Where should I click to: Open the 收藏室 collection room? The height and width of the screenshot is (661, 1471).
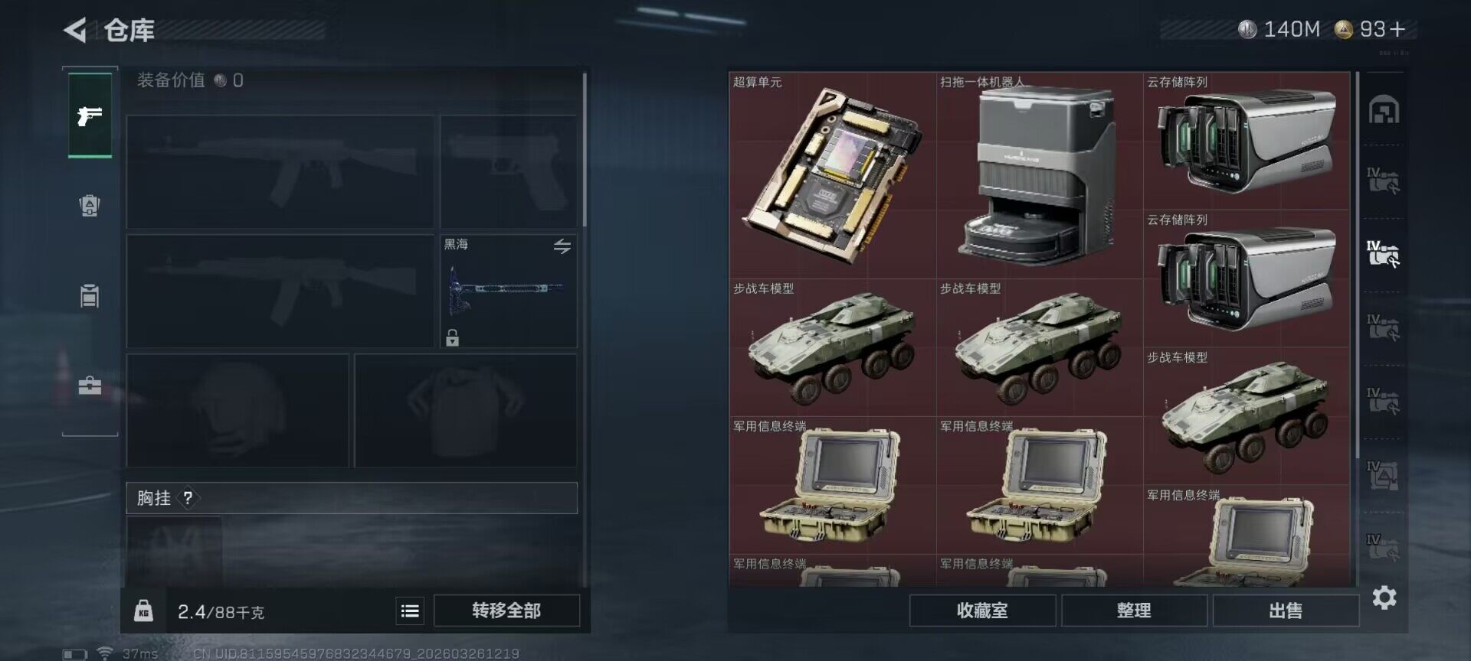click(982, 611)
